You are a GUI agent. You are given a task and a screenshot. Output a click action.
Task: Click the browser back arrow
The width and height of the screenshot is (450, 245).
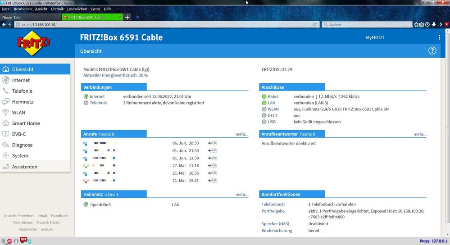4,24
